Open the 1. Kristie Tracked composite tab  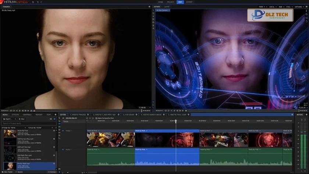coord(78,114)
